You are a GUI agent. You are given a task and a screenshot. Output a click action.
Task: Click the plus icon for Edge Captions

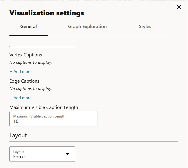11,98
